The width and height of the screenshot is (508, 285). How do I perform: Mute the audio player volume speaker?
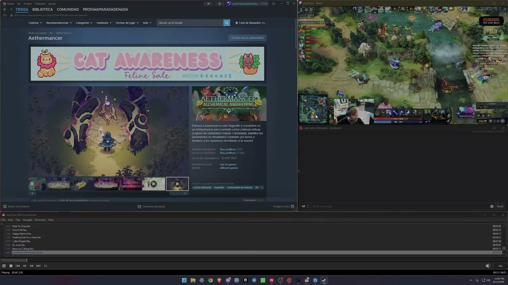pyautogui.click(x=488, y=266)
